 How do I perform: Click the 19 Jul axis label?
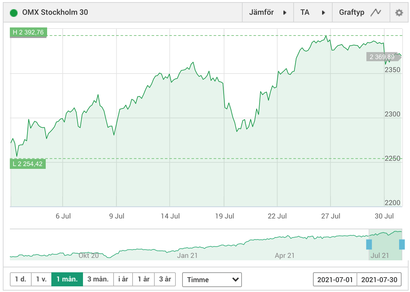tap(225, 216)
